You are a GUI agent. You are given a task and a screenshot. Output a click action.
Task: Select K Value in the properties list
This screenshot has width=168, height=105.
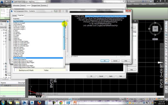tap(38, 31)
